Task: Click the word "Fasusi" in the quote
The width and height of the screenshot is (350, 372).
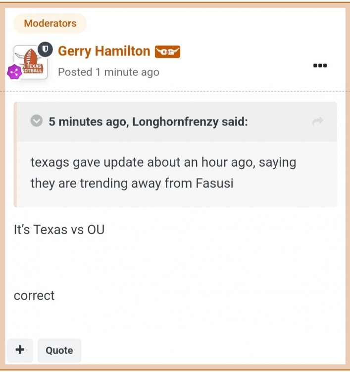Action: tap(212, 183)
